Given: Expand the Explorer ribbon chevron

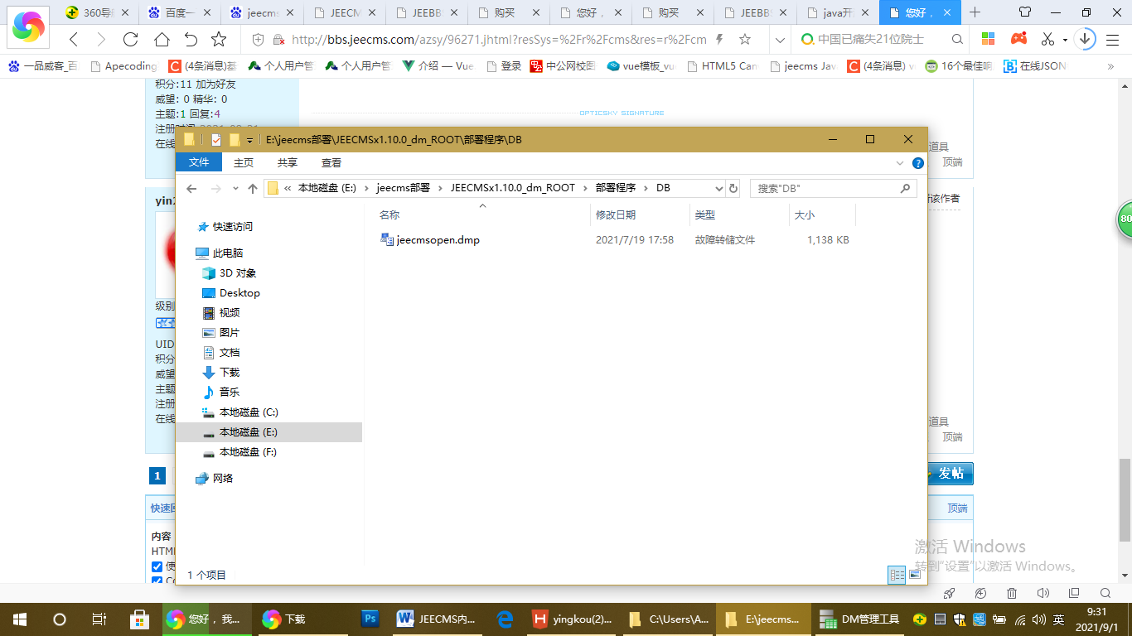Looking at the screenshot, I should point(902,163).
